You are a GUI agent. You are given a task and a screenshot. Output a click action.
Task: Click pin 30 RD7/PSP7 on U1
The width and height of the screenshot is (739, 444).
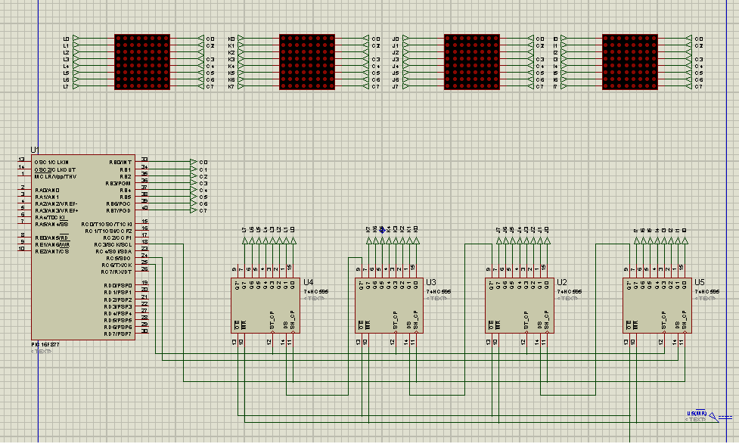click(141, 333)
